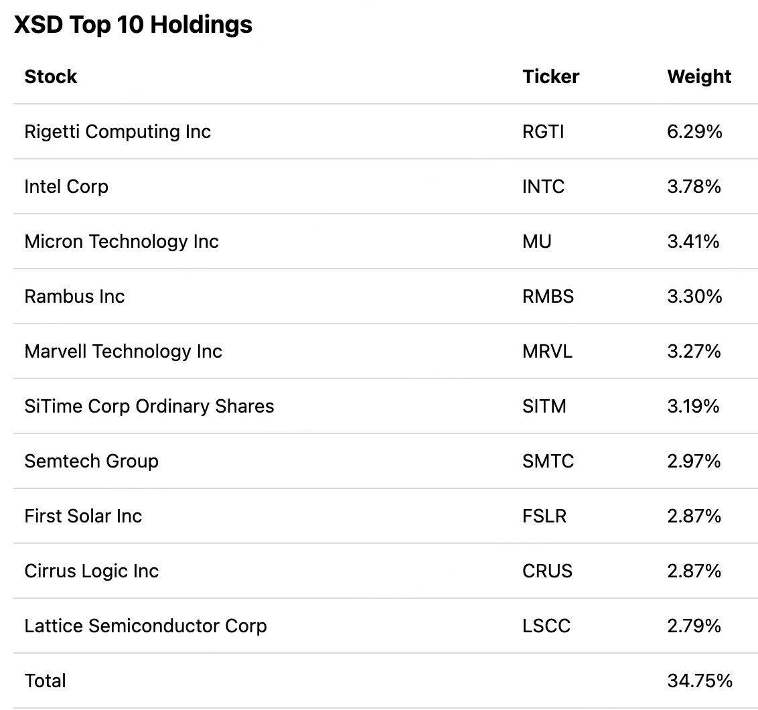Click the Weight column header
Image resolution: width=758 pixels, height=710 pixels.
coord(699,76)
